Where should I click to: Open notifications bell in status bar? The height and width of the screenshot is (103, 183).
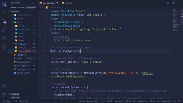click(179, 101)
